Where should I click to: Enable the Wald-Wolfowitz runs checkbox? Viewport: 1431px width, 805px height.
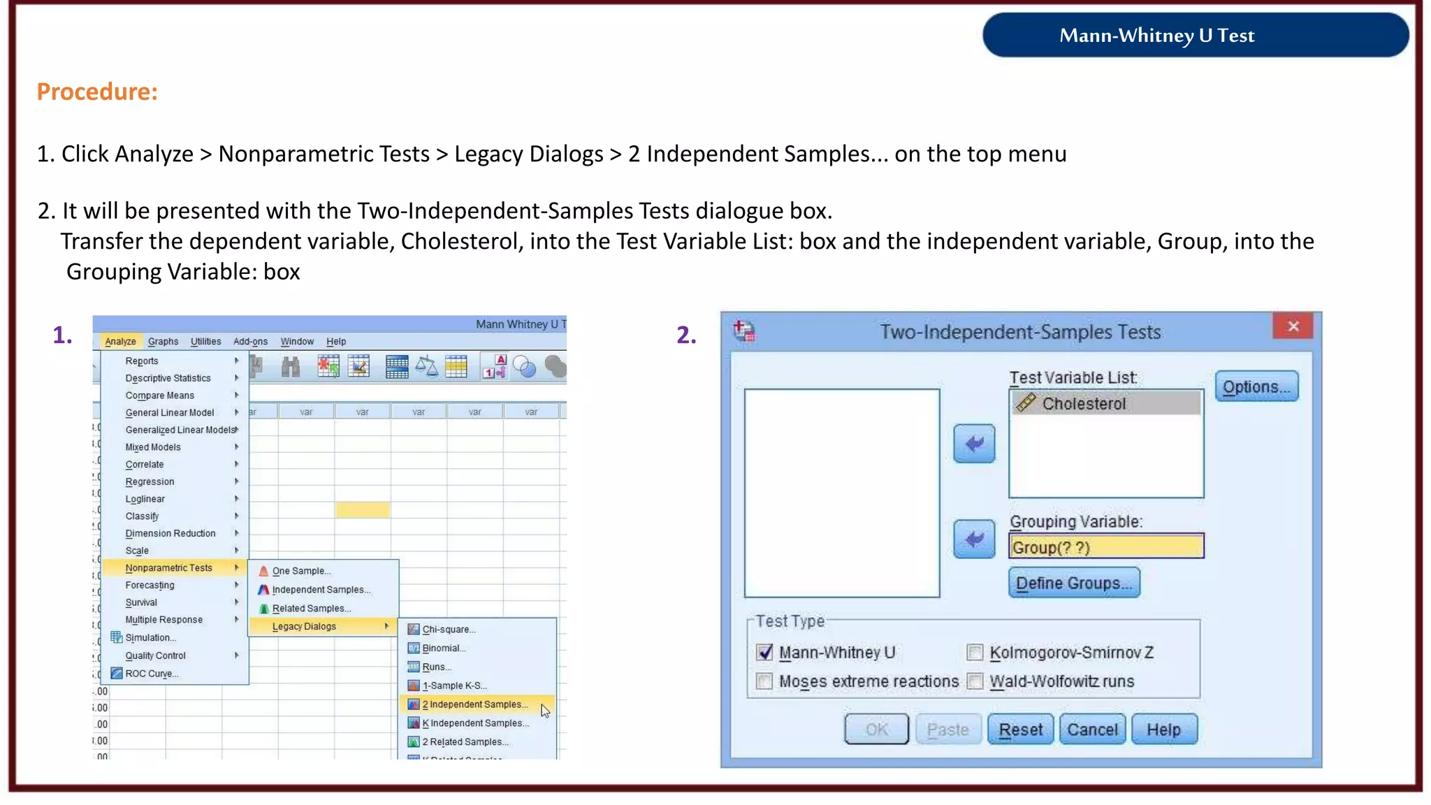[975, 681]
